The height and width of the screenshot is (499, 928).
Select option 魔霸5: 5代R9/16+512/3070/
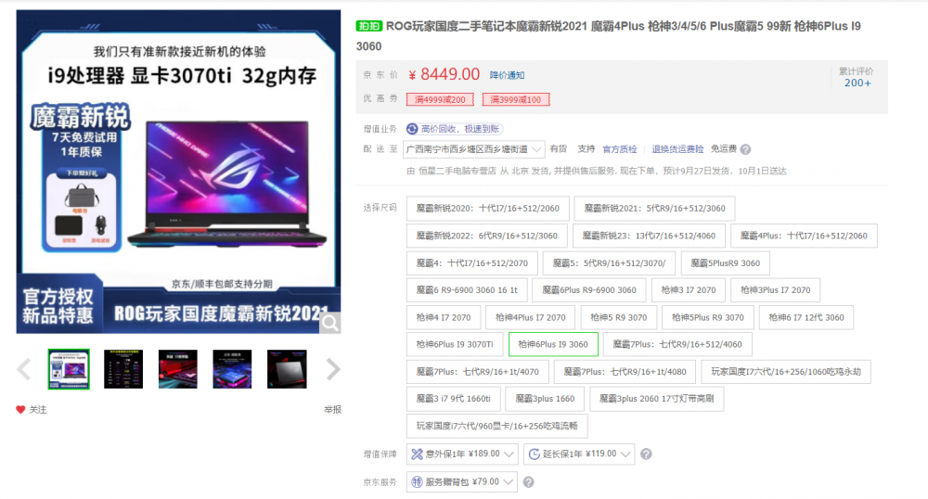609,263
